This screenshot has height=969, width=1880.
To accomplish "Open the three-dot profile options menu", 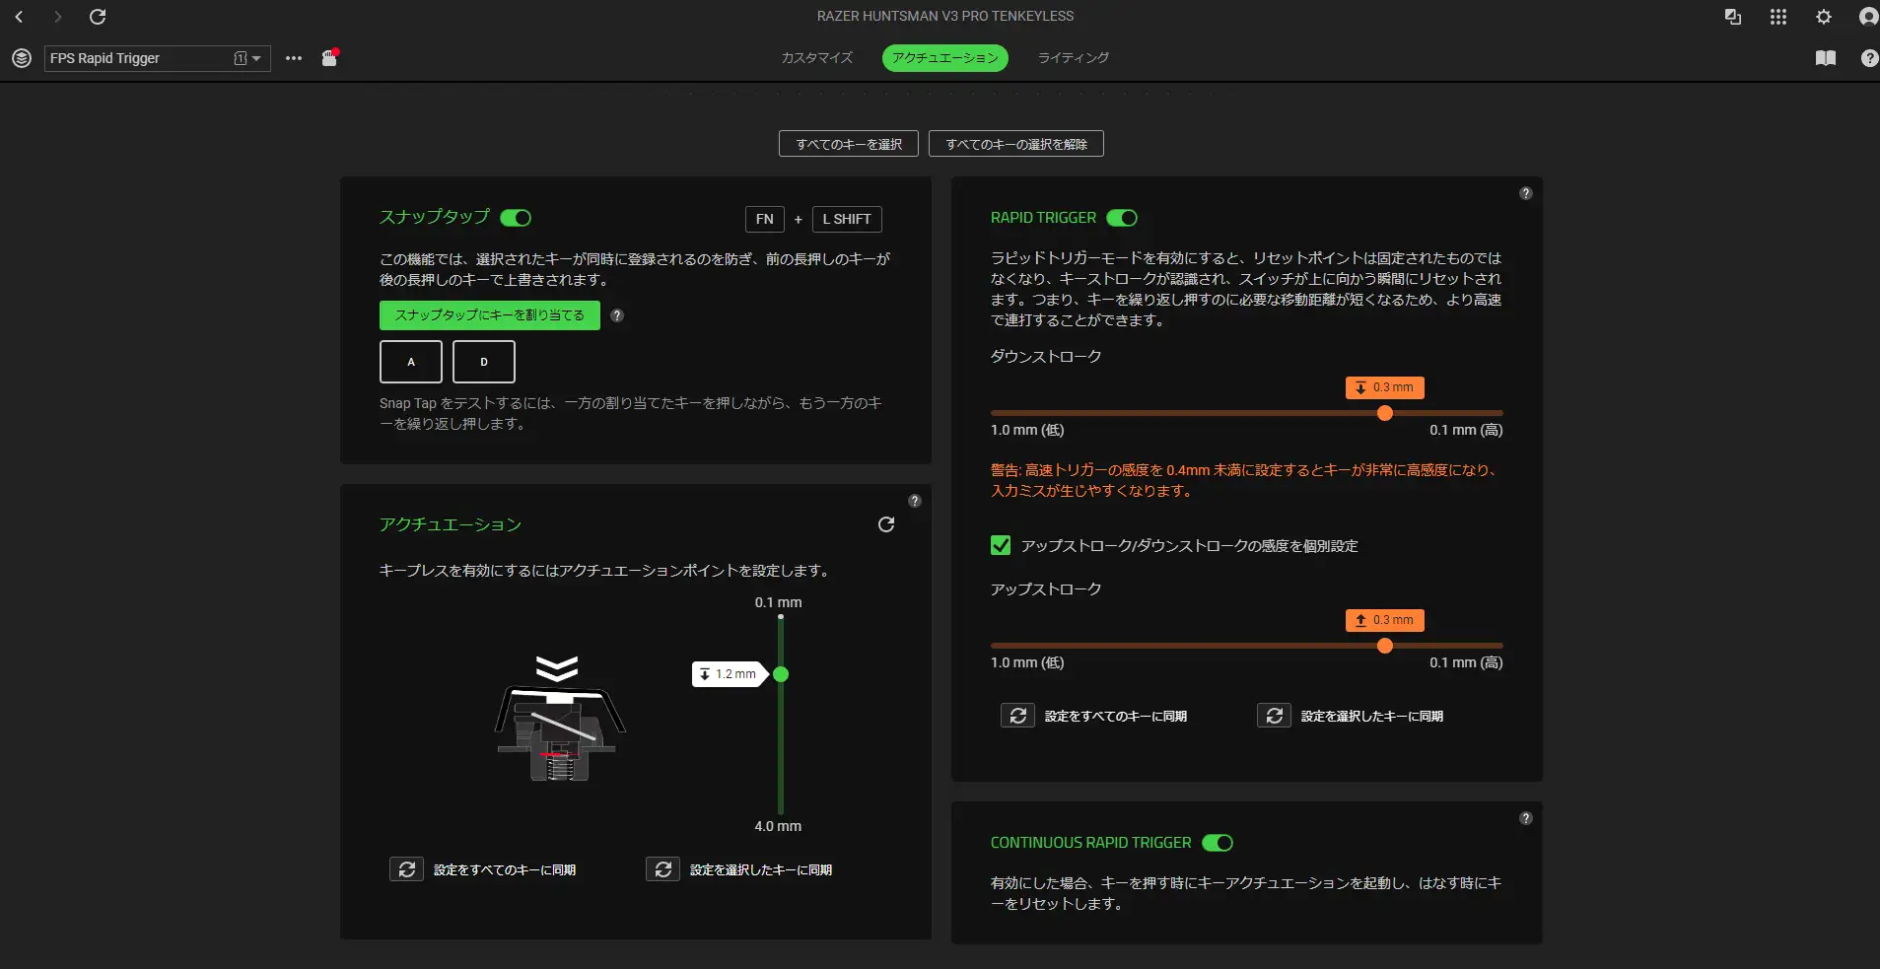I will 294,58.
